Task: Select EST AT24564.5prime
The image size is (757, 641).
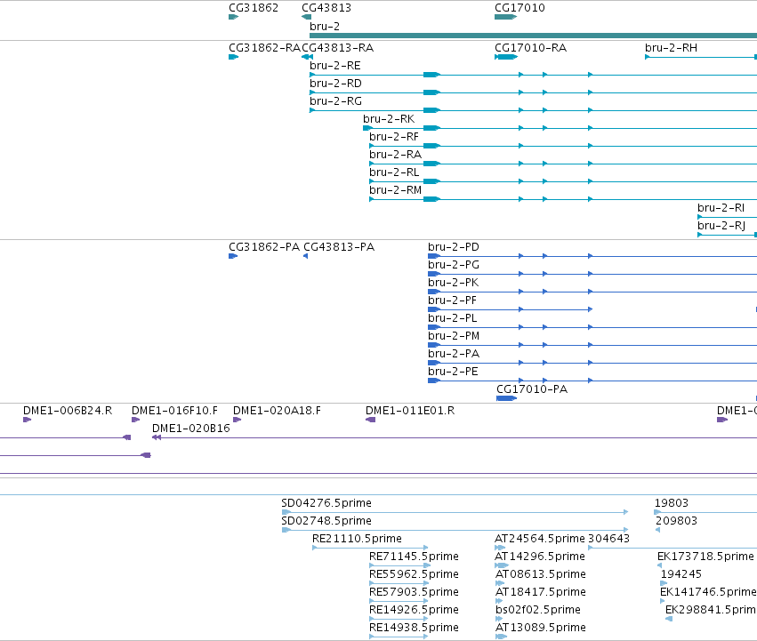Action: 500,548
